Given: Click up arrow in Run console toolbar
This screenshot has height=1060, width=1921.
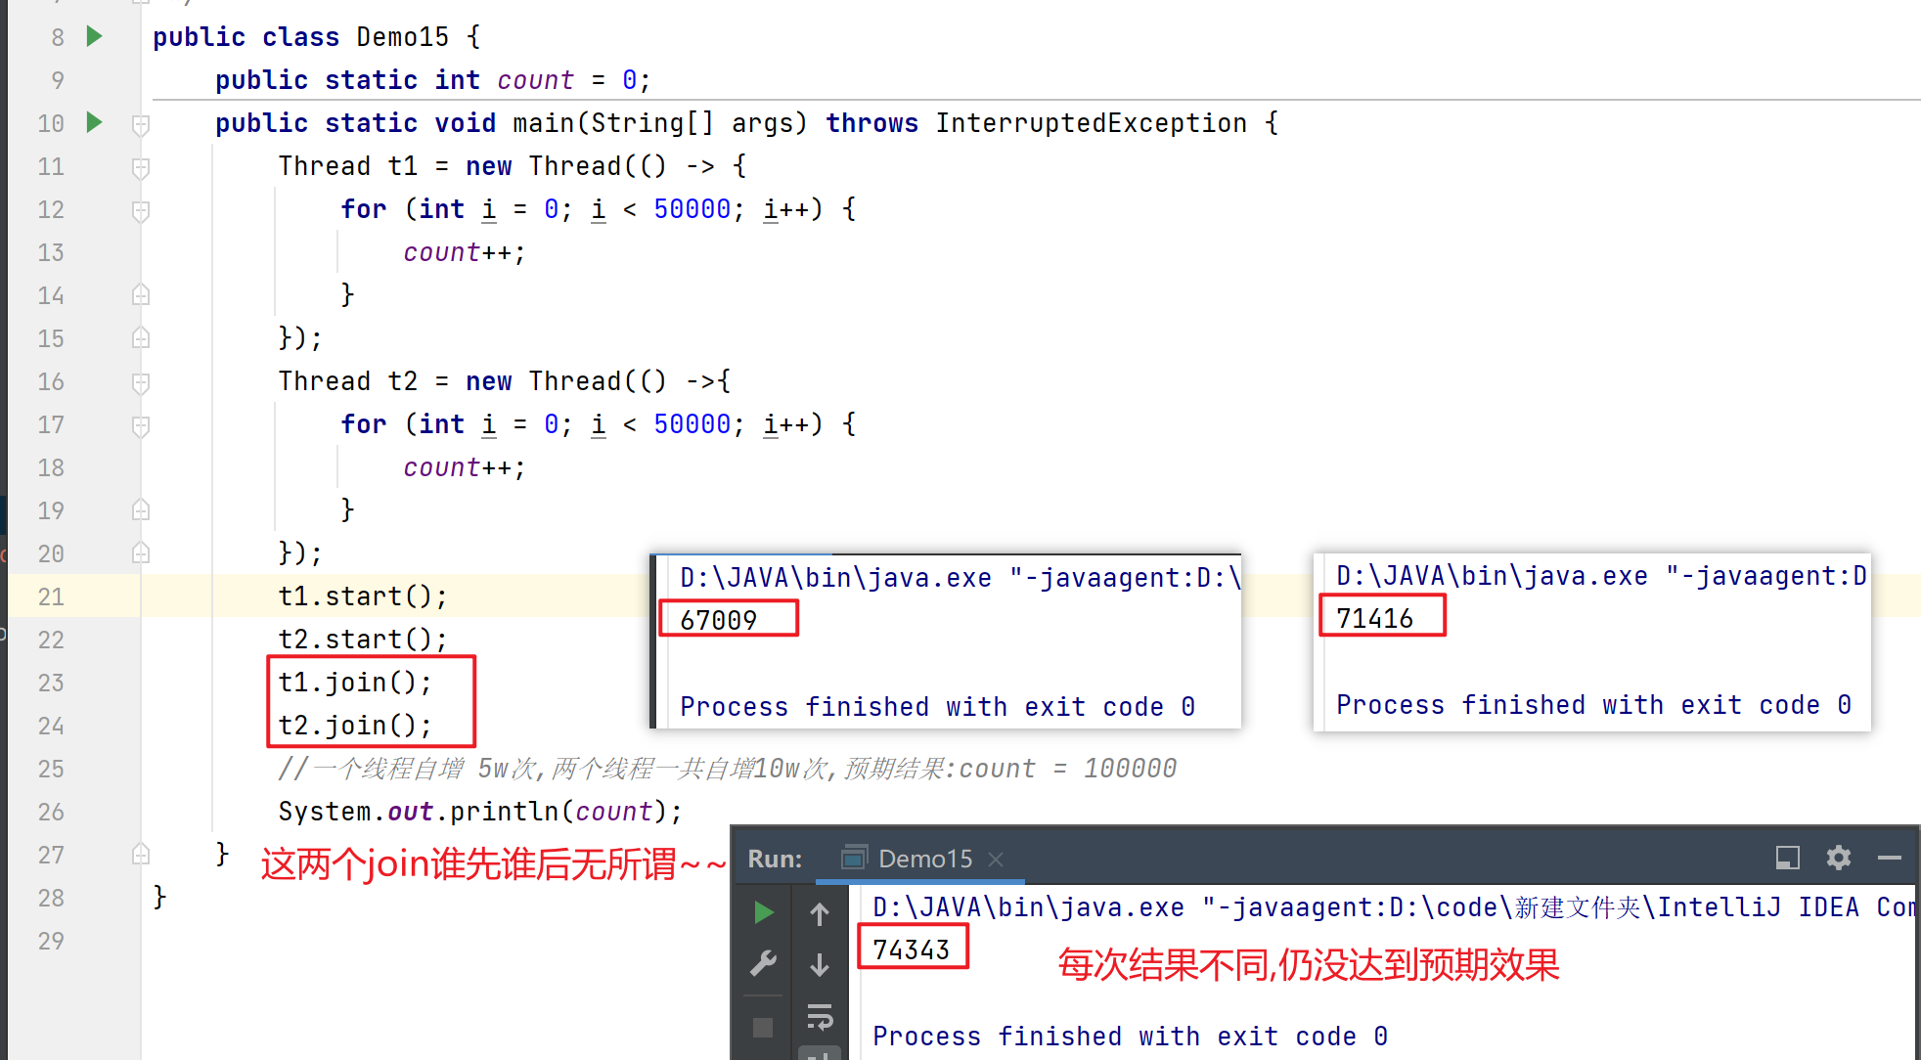Looking at the screenshot, I should [820, 914].
